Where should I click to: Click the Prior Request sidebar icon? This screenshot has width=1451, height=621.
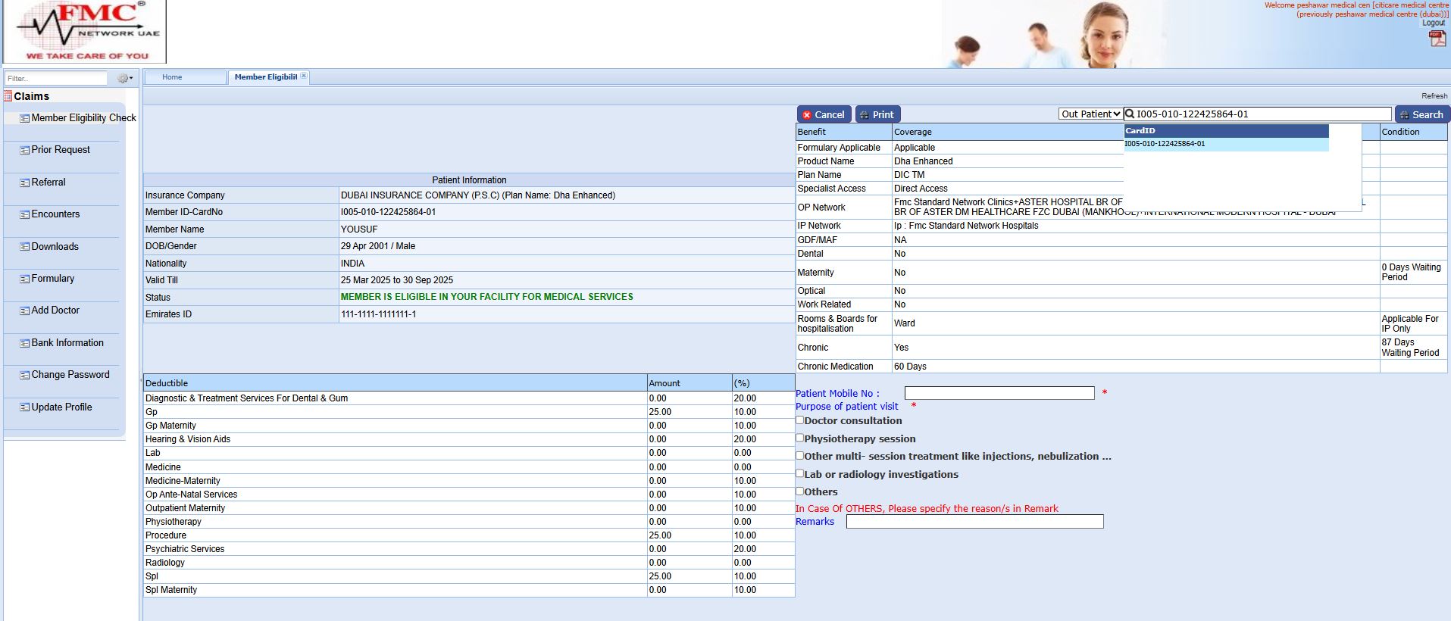(24, 150)
